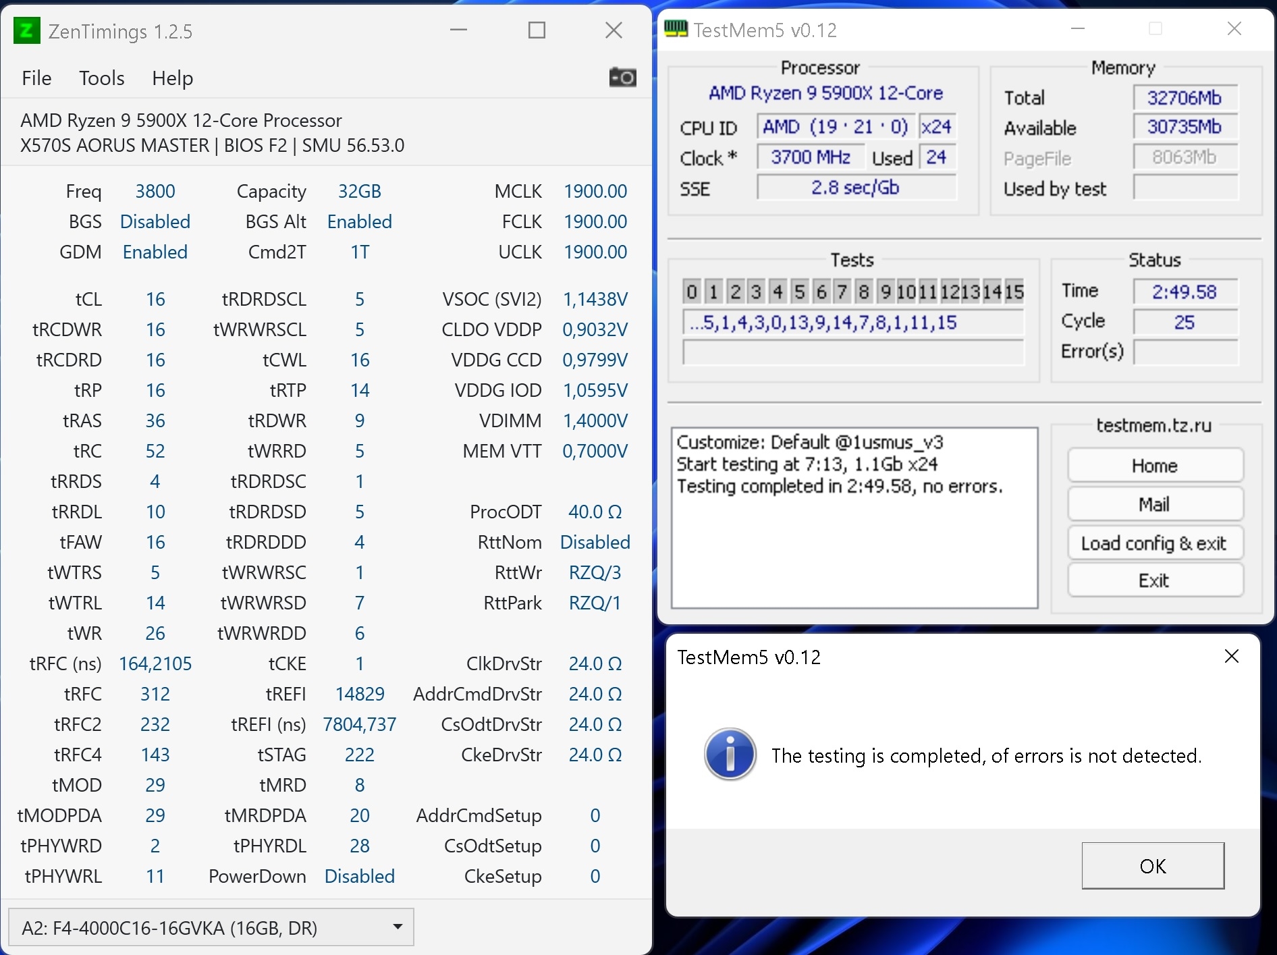1277x955 pixels.
Task: Click test number 0 indicator box
Action: tap(691, 292)
